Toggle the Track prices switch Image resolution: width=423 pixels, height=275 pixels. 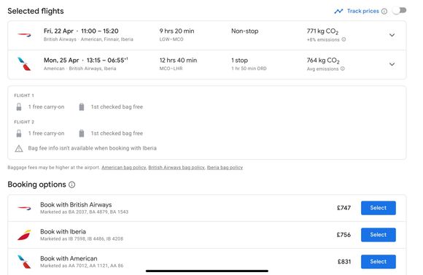click(x=400, y=10)
